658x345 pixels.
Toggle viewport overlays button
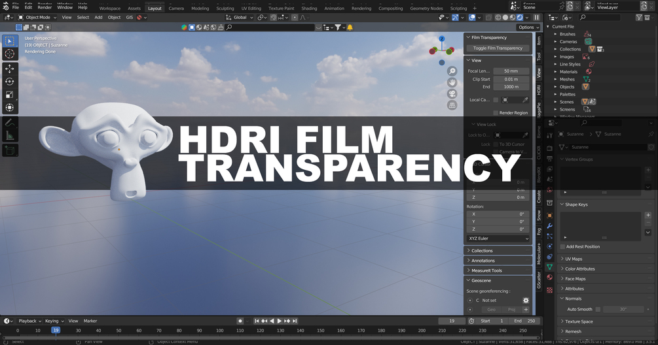pos(472,18)
